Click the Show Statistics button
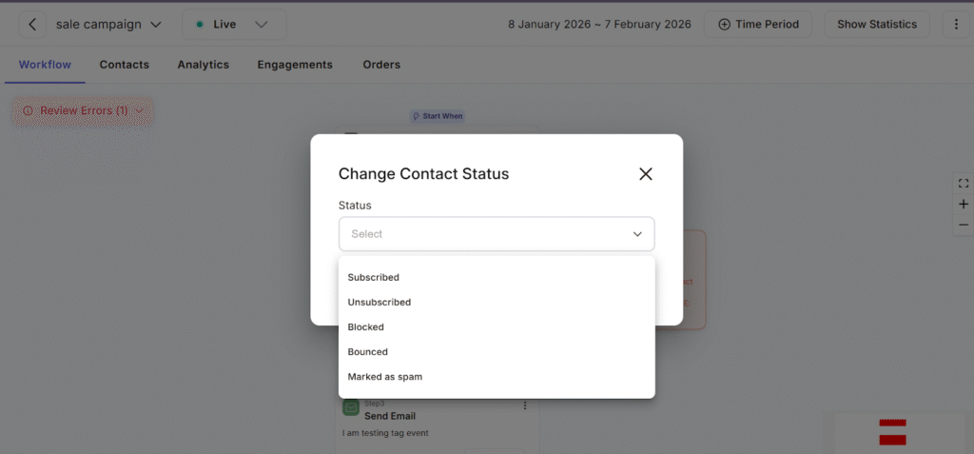This screenshot has height=454, width=974. (x=876, y=24)
